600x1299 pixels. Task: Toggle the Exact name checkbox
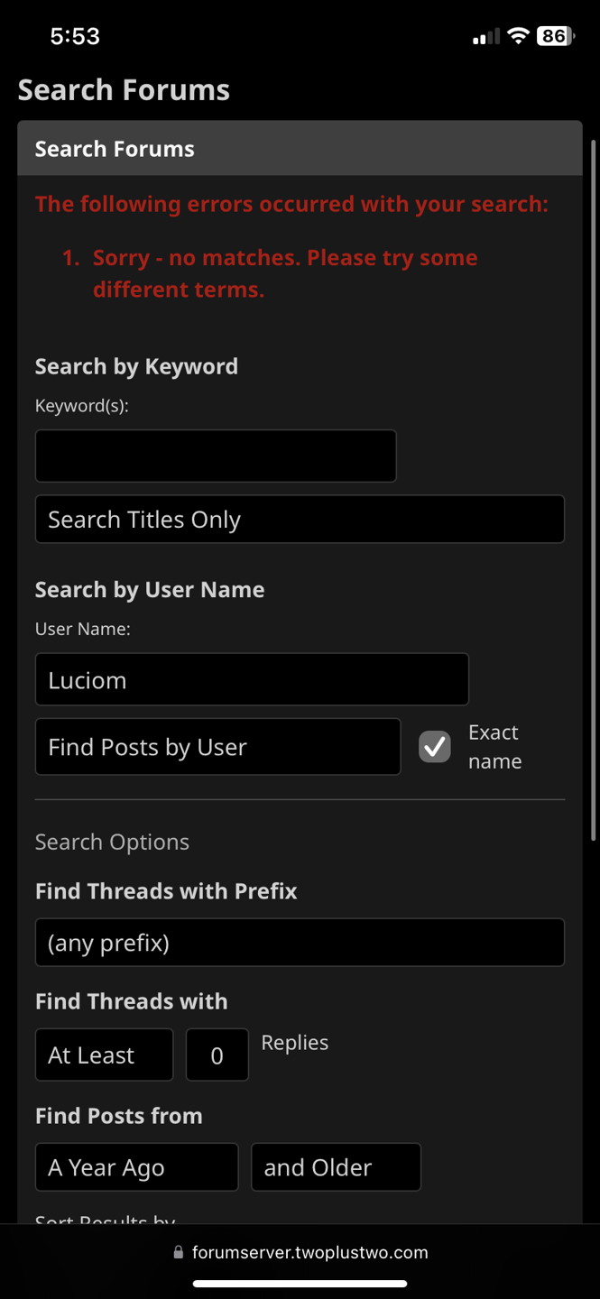[x=435, y=747]
